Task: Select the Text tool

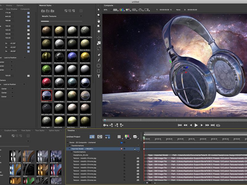Action: click(99, 76)
